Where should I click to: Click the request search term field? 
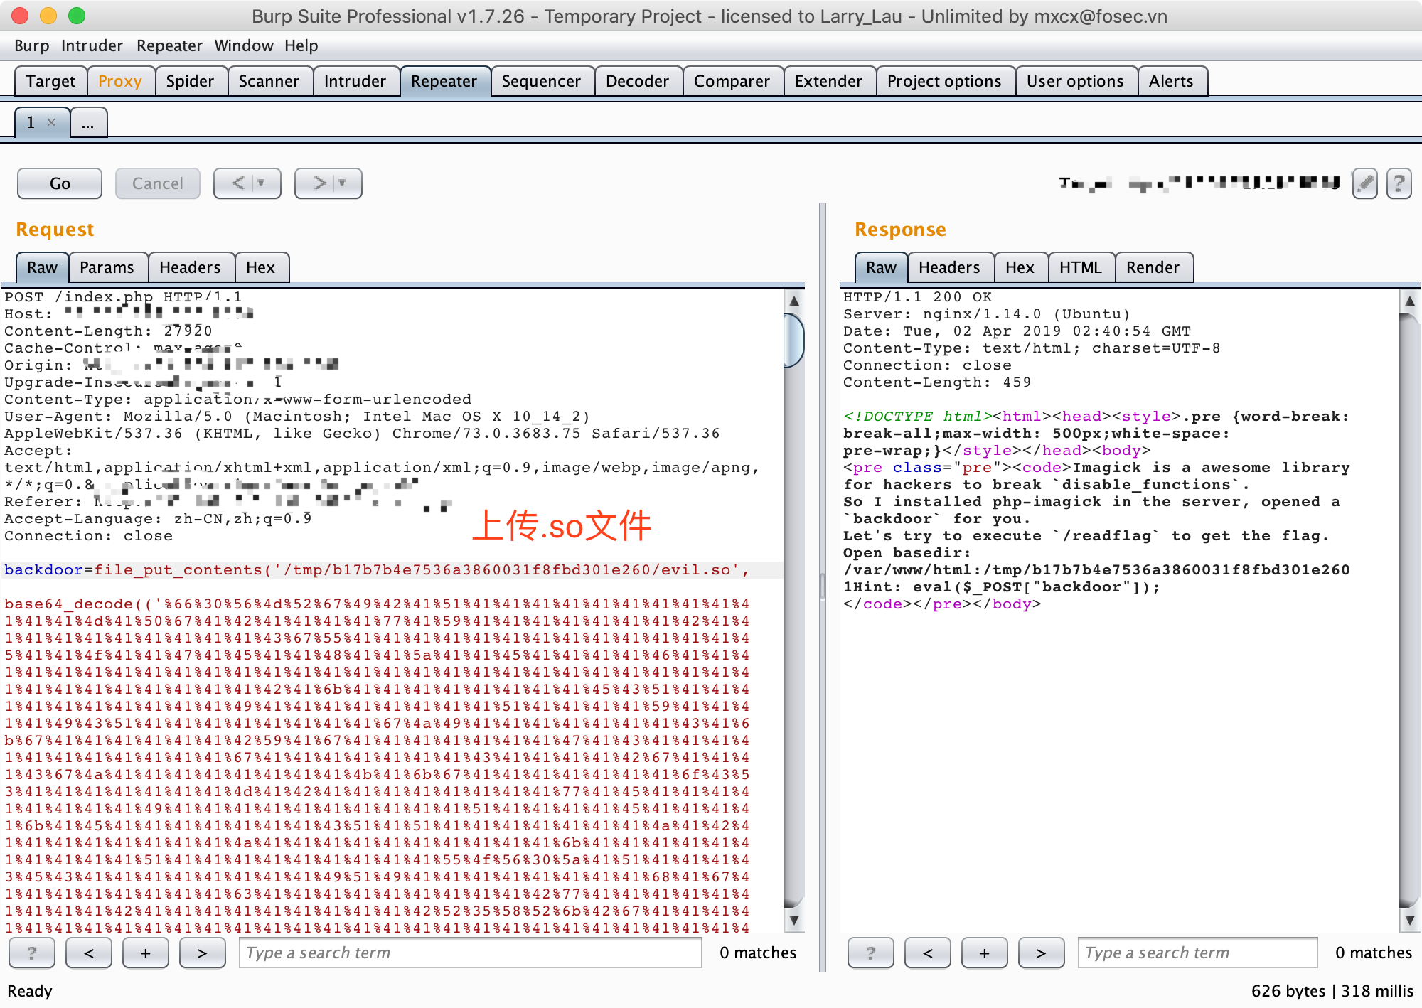tap(469, 953)
